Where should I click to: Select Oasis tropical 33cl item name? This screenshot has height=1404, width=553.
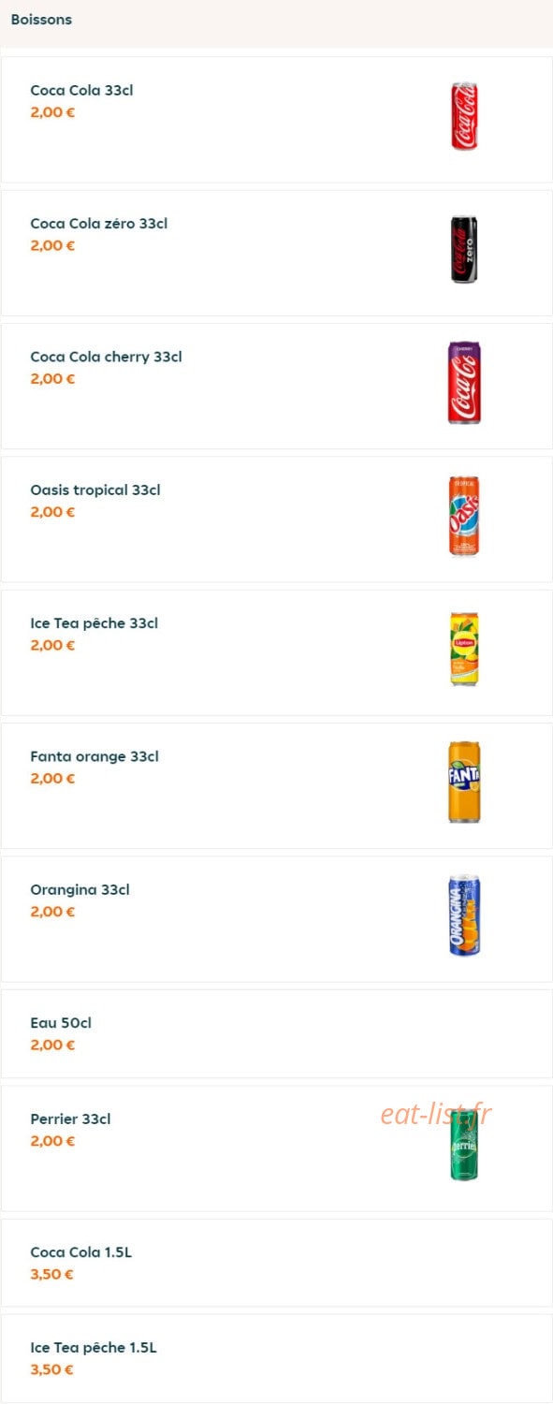[x=95, y=490]
